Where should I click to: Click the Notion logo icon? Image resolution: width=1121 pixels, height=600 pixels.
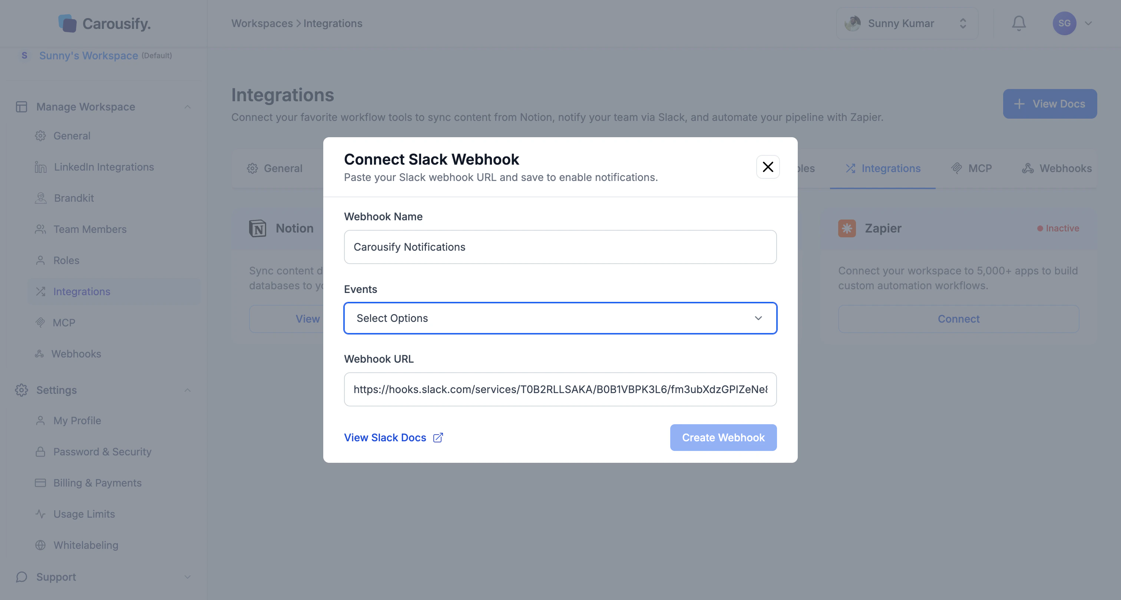click(258, 228)
